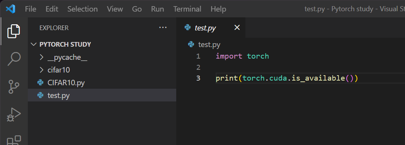
Task: Close the test.py editor tab
Action: pyautogui.click(x=237, y=27)
